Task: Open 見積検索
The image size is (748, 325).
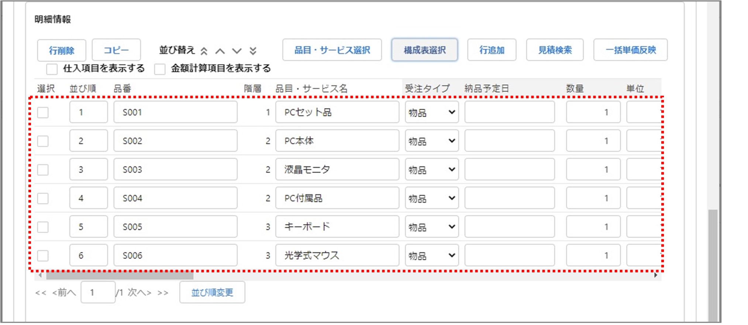Action: coord(555,50)
